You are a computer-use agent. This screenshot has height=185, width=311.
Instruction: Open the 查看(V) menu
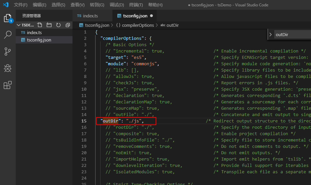point(77,5)
